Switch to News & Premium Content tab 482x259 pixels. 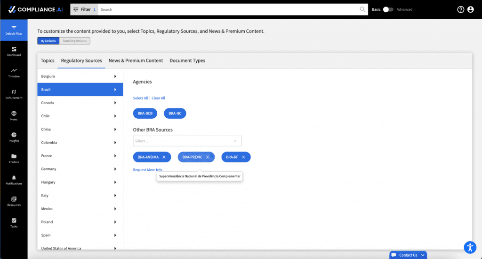136,61
